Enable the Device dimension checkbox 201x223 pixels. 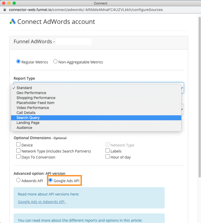pos(18,145)
